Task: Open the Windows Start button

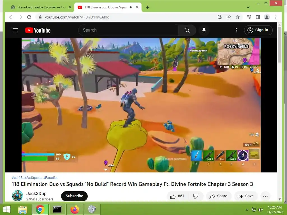Action: coord(7,209)
